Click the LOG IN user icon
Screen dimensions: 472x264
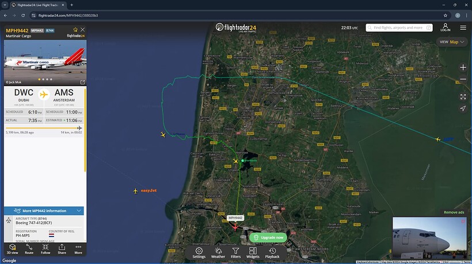pos(445,28)
